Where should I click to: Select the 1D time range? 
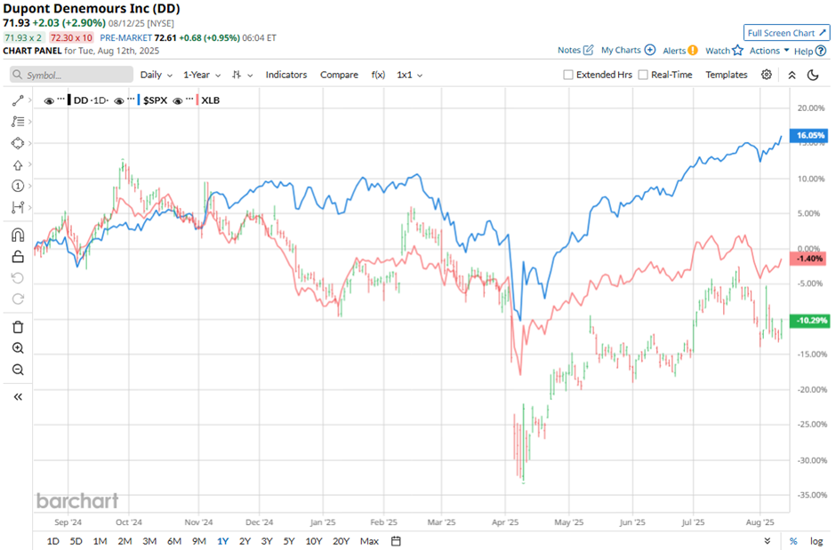[52, 541]
